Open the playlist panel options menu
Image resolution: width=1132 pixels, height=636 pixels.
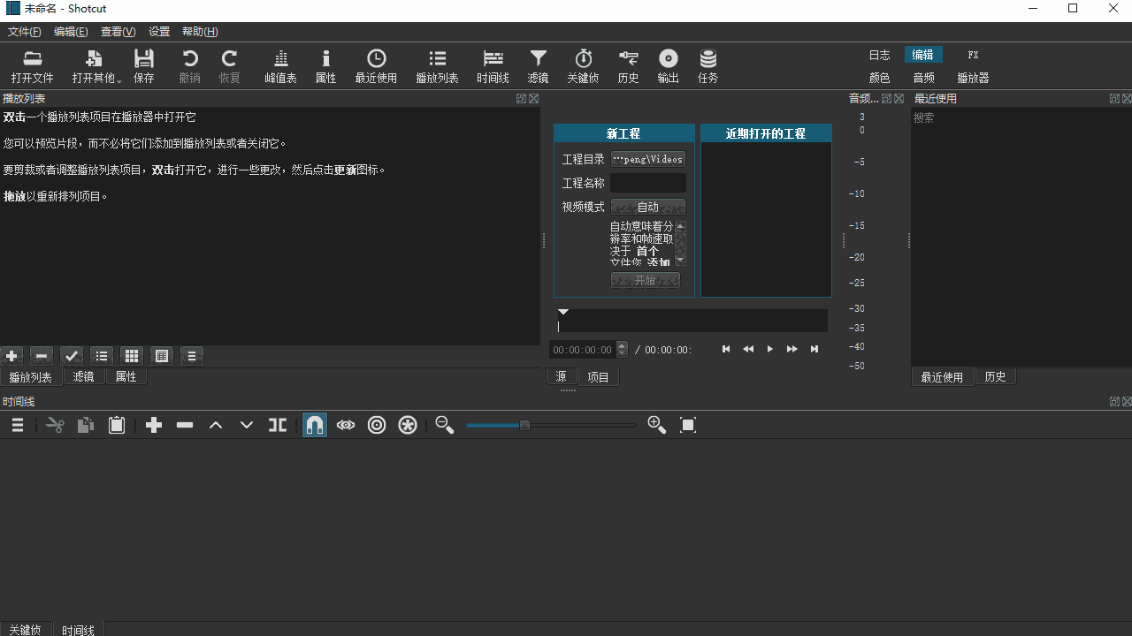[192, 356]
